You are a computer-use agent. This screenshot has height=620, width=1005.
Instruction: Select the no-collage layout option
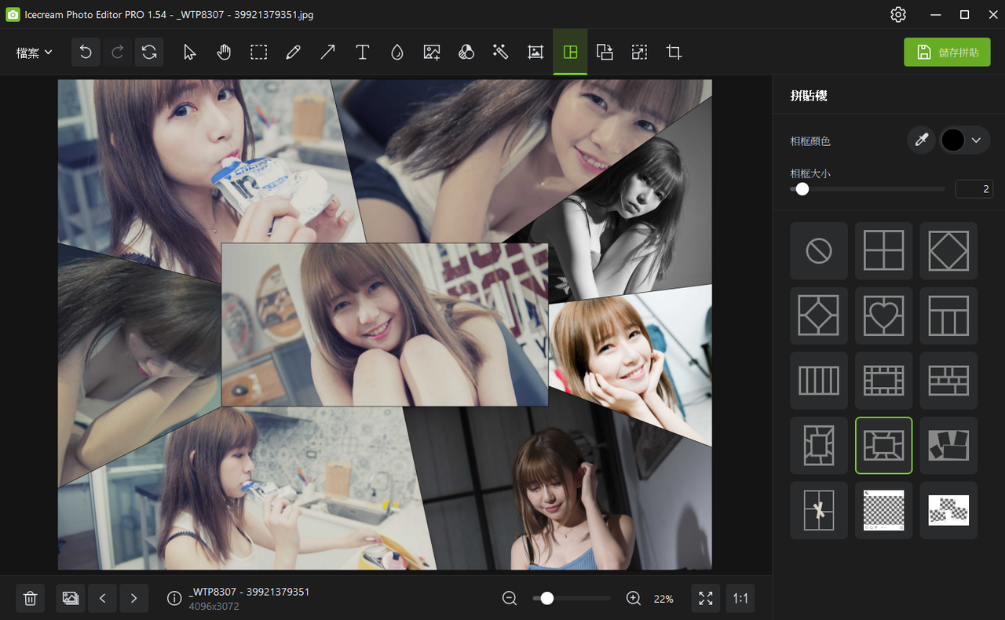[819, 251]
